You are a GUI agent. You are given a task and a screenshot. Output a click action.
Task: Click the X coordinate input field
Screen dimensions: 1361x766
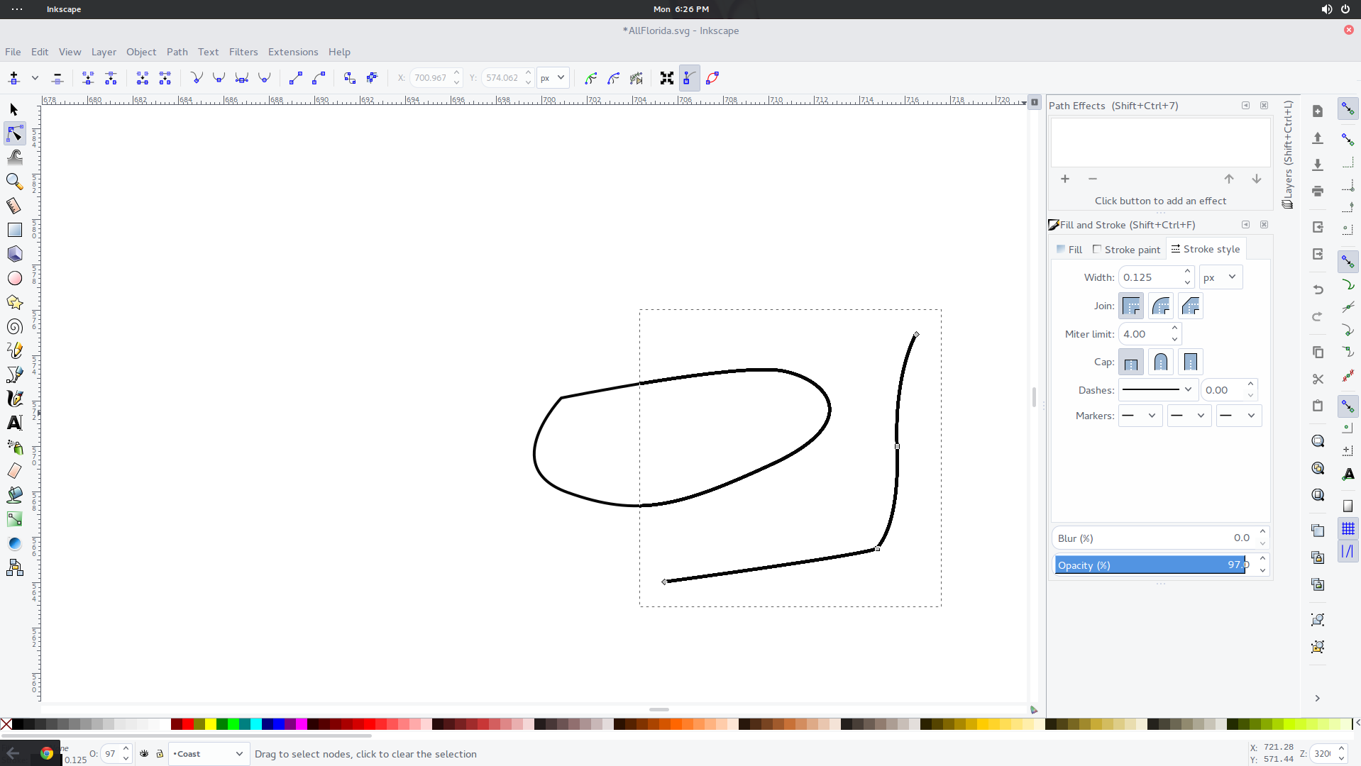click(429, 78)
